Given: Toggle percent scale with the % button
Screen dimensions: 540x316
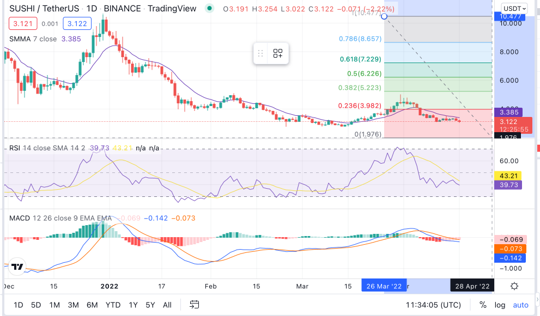Looking at the screenshot, I should point(483,305).
